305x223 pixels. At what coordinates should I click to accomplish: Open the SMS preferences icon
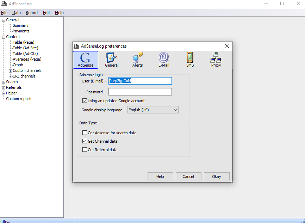click(190, 60)
